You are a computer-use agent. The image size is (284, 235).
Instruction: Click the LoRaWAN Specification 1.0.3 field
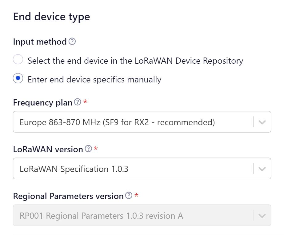point(123,169)
